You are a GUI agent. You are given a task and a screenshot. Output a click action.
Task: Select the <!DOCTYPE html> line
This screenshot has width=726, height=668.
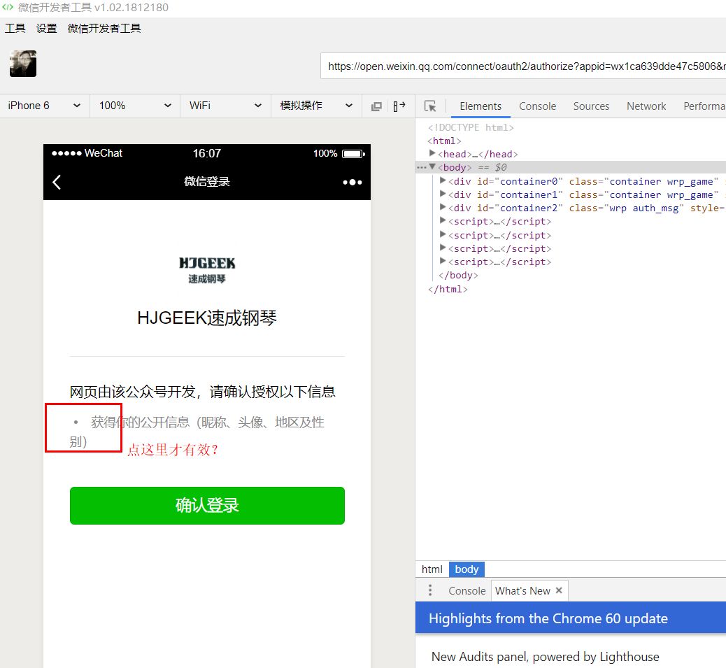tap(471, 127)
